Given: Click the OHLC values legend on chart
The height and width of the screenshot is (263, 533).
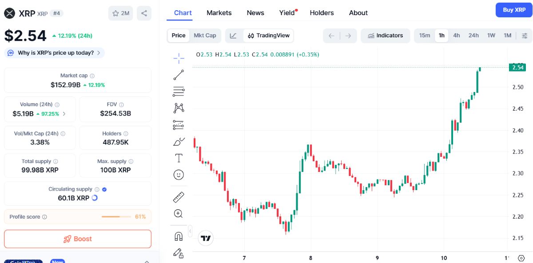Looking at the screenshot, I should 258,55.
